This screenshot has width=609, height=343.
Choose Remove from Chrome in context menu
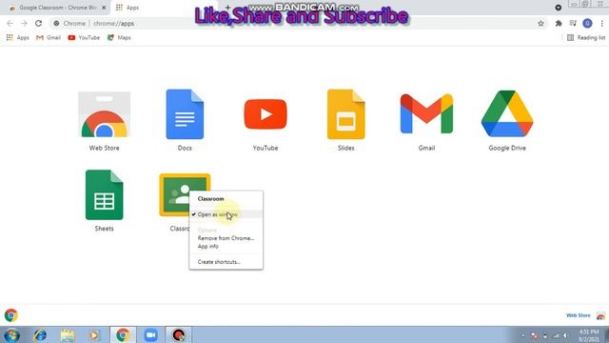[226, 238]
